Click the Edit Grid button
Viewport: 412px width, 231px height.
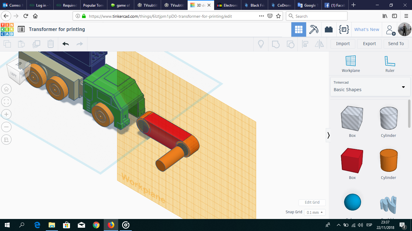[x=312, y=202]
